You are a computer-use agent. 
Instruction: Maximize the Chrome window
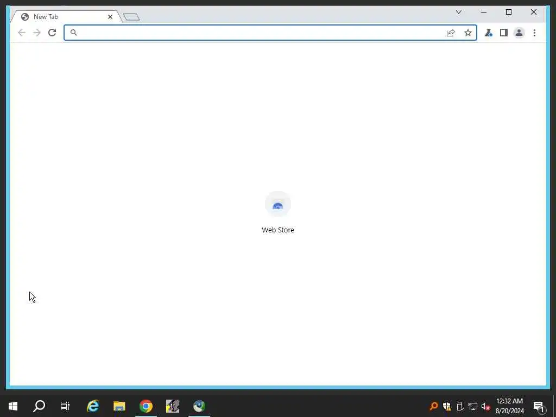pos(508,12)
